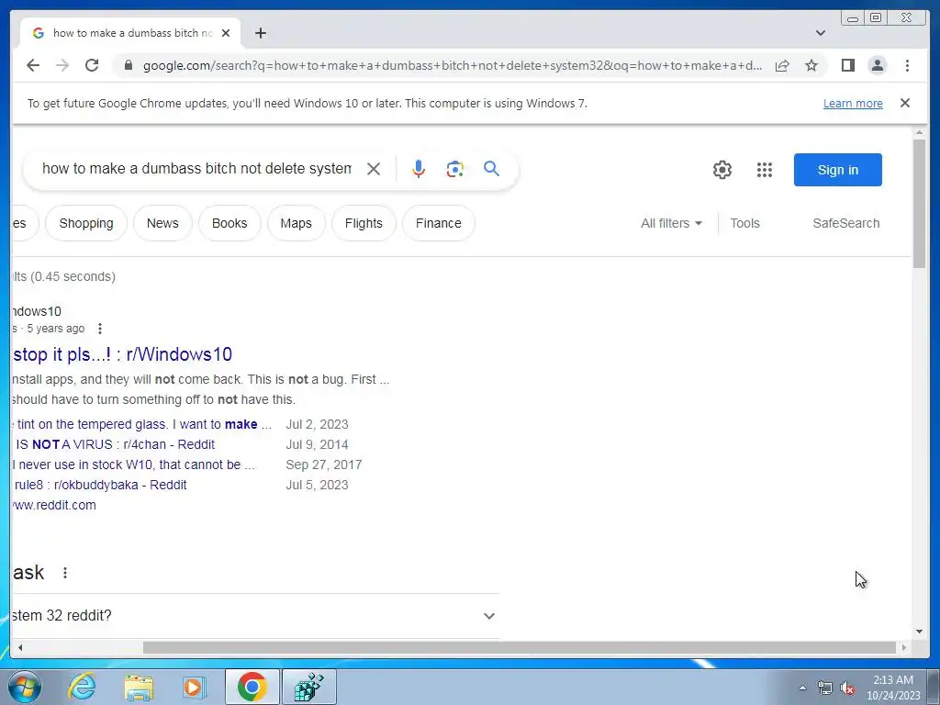Open the Windows Start menu orb
940x705 pixels.
tap(25, 687)
